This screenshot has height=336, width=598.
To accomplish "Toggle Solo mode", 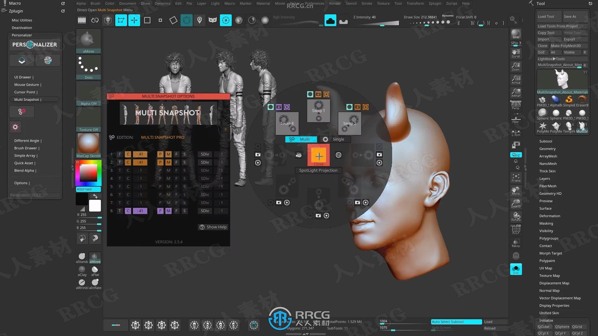I will [x=516, y=269].
